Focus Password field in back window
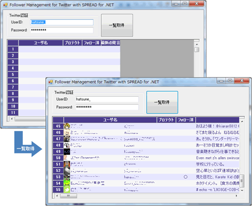 click(x=62, y=30)
